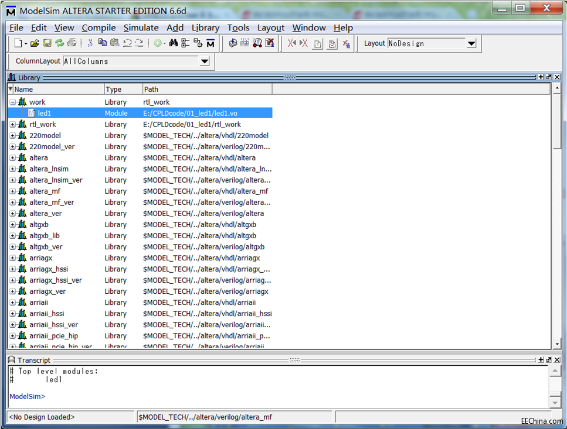Click the Open file folder icon
Viewport: 567px width, 429px height.
(35, 43)
